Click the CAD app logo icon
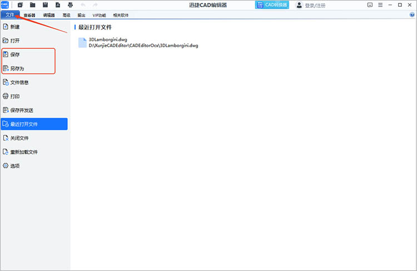Viewport: 417px width, 271px height. point(5,5)
